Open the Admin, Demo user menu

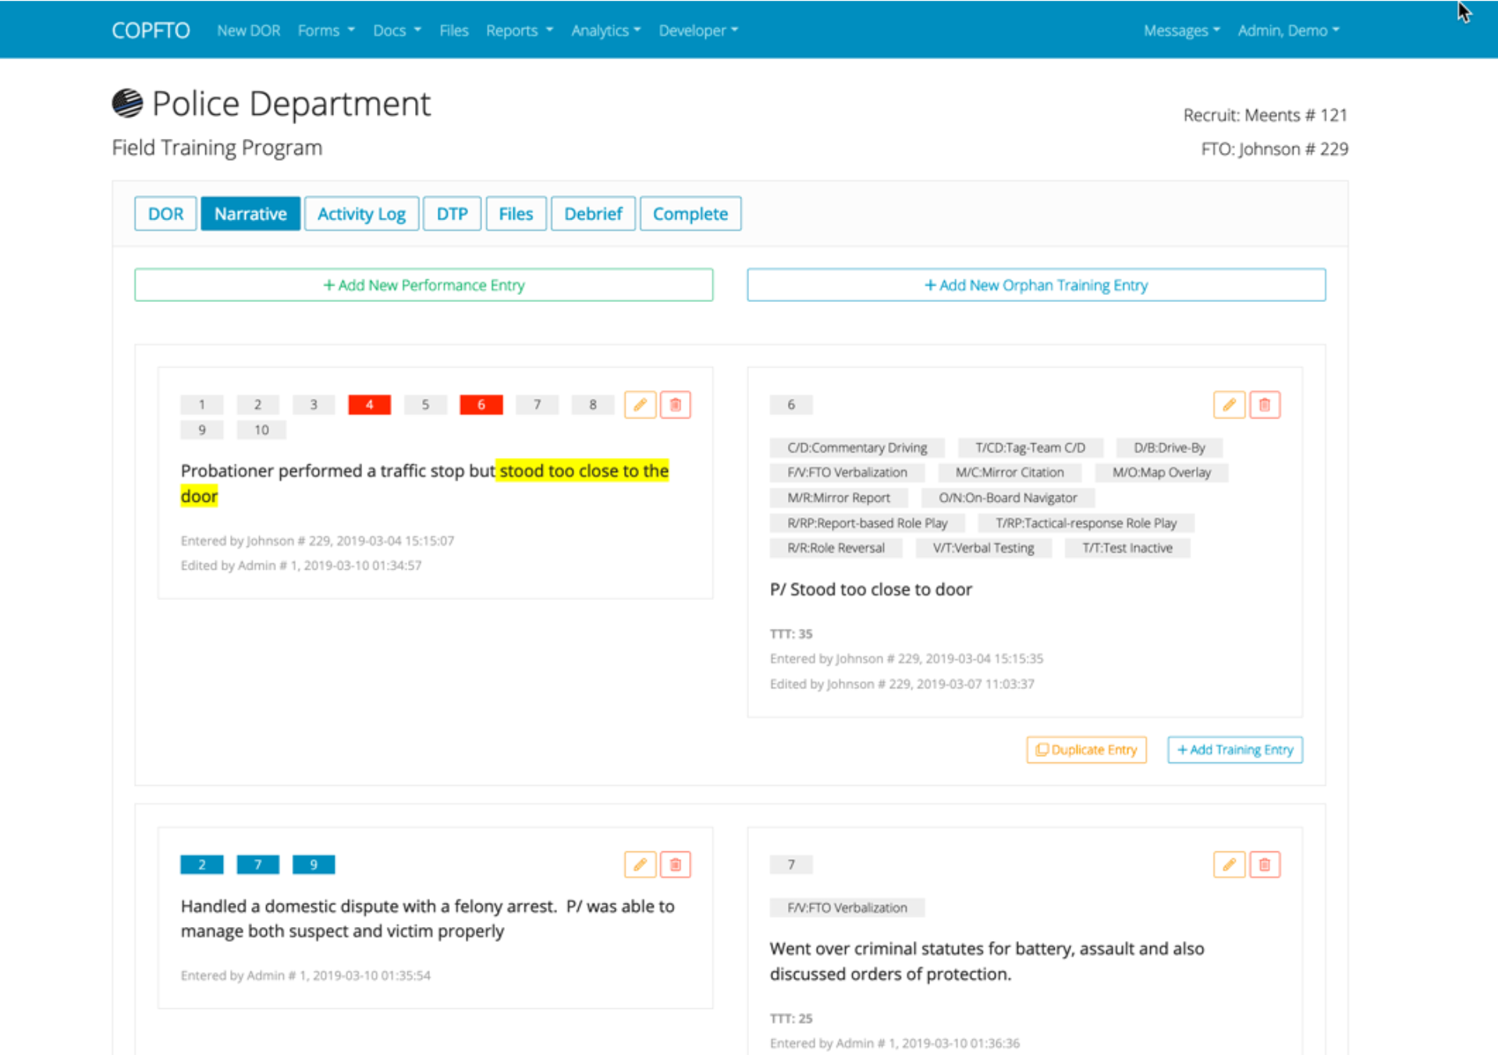(x=1288, y=30)
